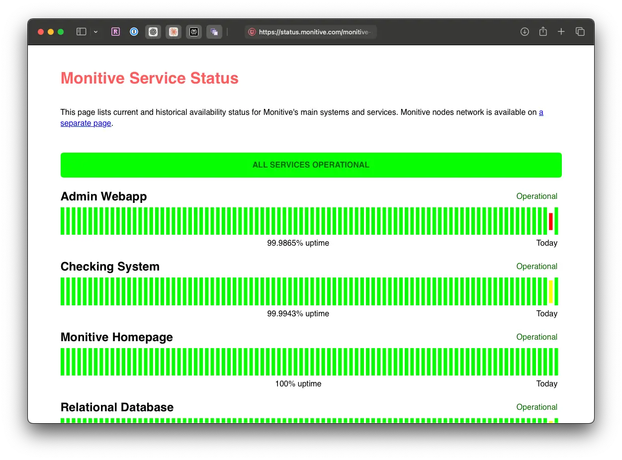
Task: Click the ALL SERVICES OPERATIONAL banner
Action: [311, 165]
